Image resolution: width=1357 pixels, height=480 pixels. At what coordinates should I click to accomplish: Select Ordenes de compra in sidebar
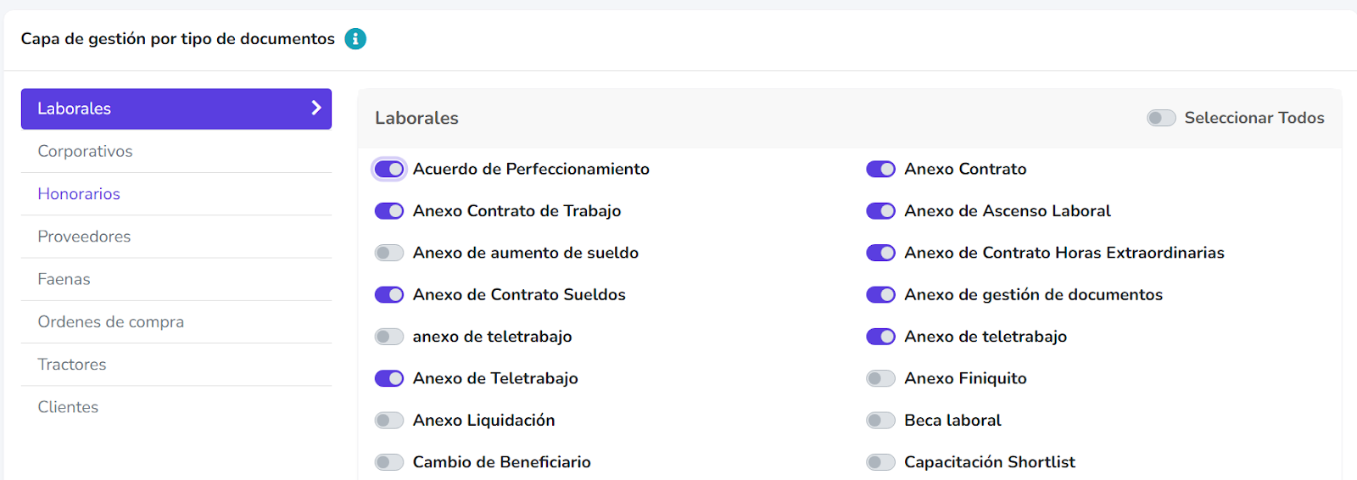(176, 321)
